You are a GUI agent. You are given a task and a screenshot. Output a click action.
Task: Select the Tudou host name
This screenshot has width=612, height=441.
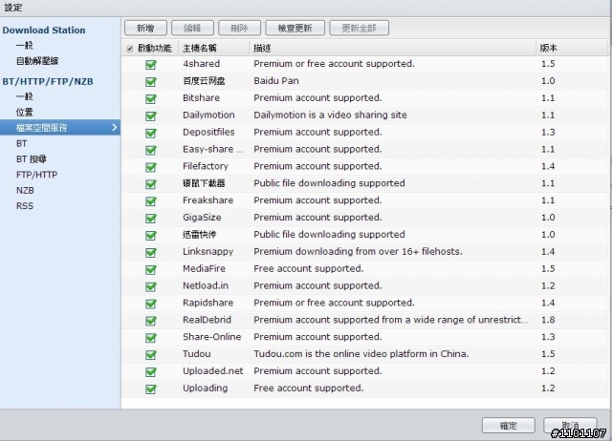pos(197,354)
